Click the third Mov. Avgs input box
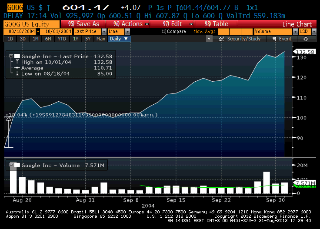The image size is (320, 229). (247, 32)
